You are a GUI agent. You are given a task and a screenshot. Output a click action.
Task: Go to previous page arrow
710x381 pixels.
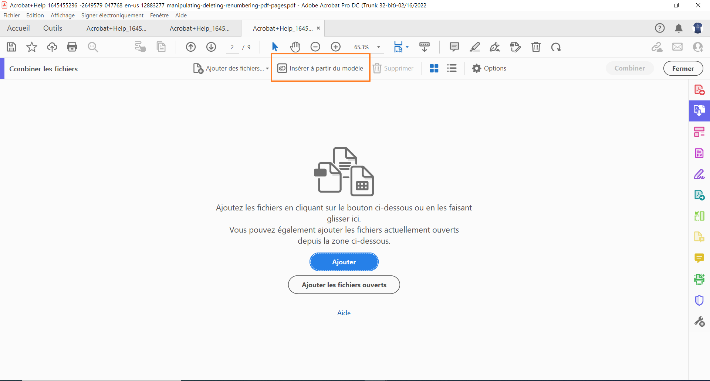pyautogui.click(x=191, y=47)
